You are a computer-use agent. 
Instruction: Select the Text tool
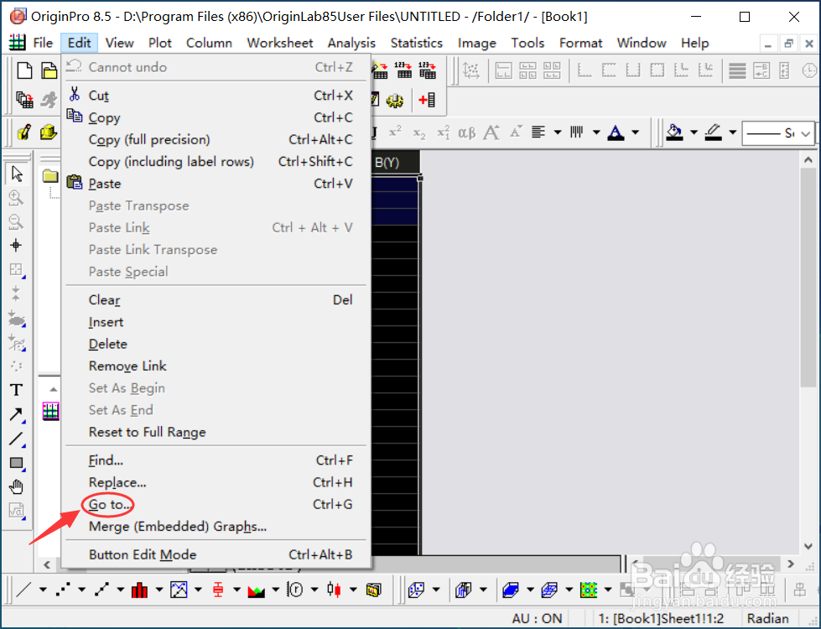16,390
